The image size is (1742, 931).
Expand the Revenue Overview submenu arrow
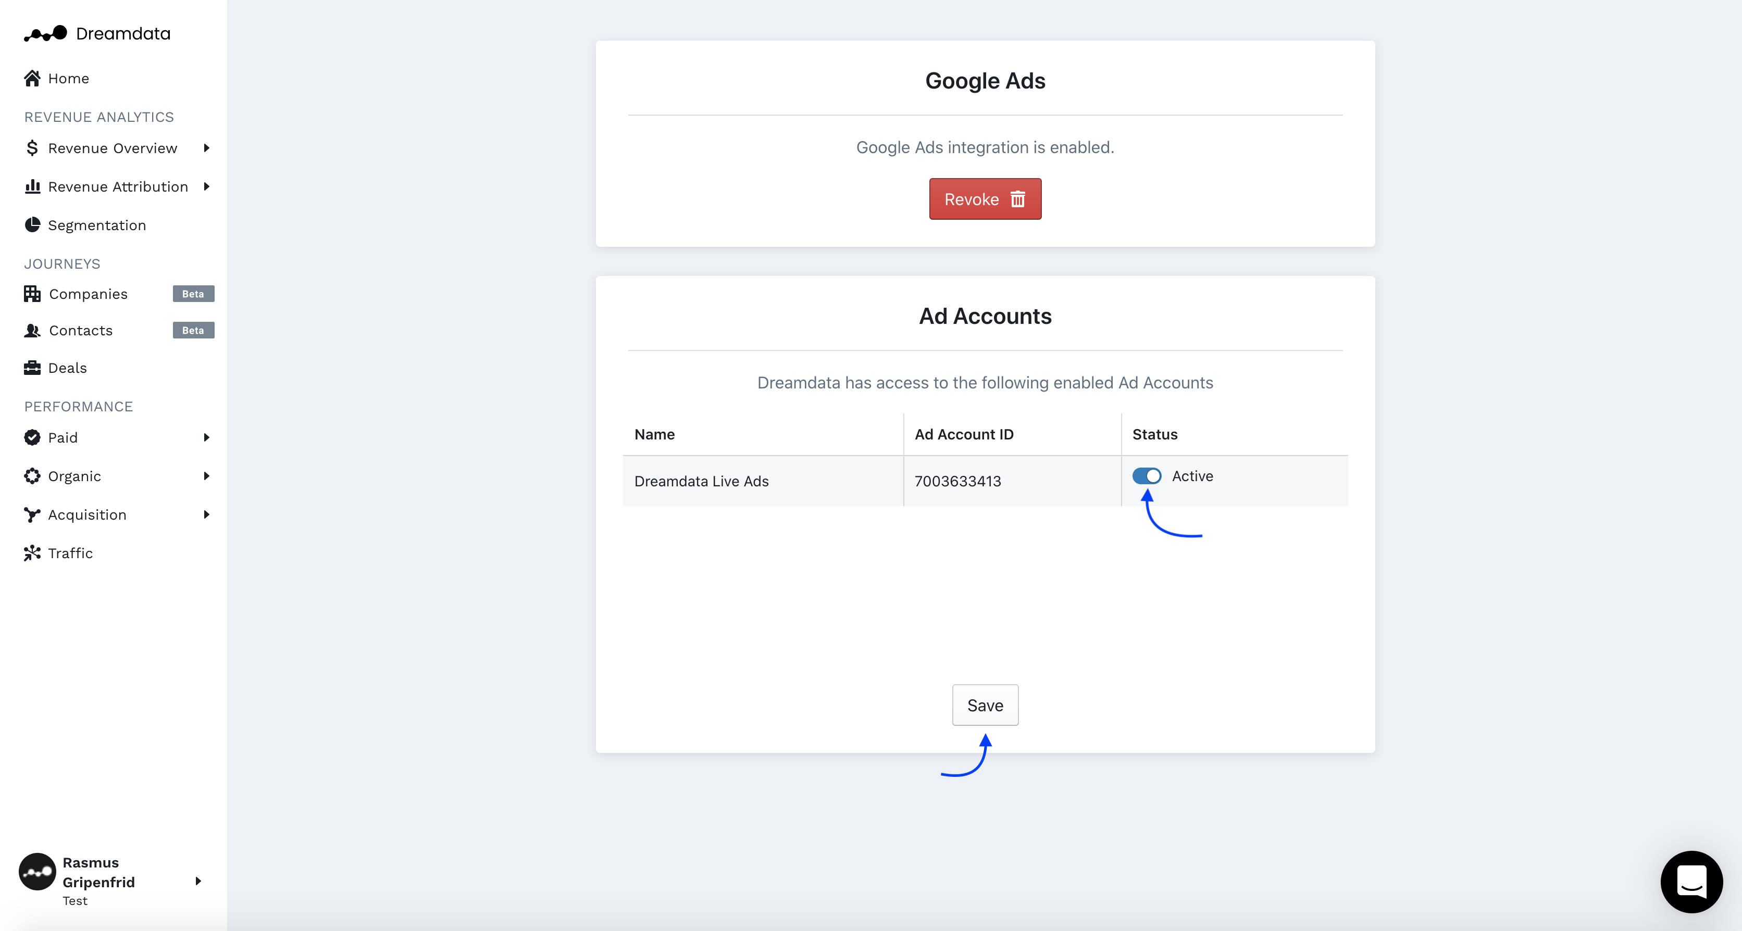pos(206,148)
